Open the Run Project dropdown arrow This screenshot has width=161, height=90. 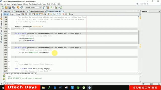(54, 7)
